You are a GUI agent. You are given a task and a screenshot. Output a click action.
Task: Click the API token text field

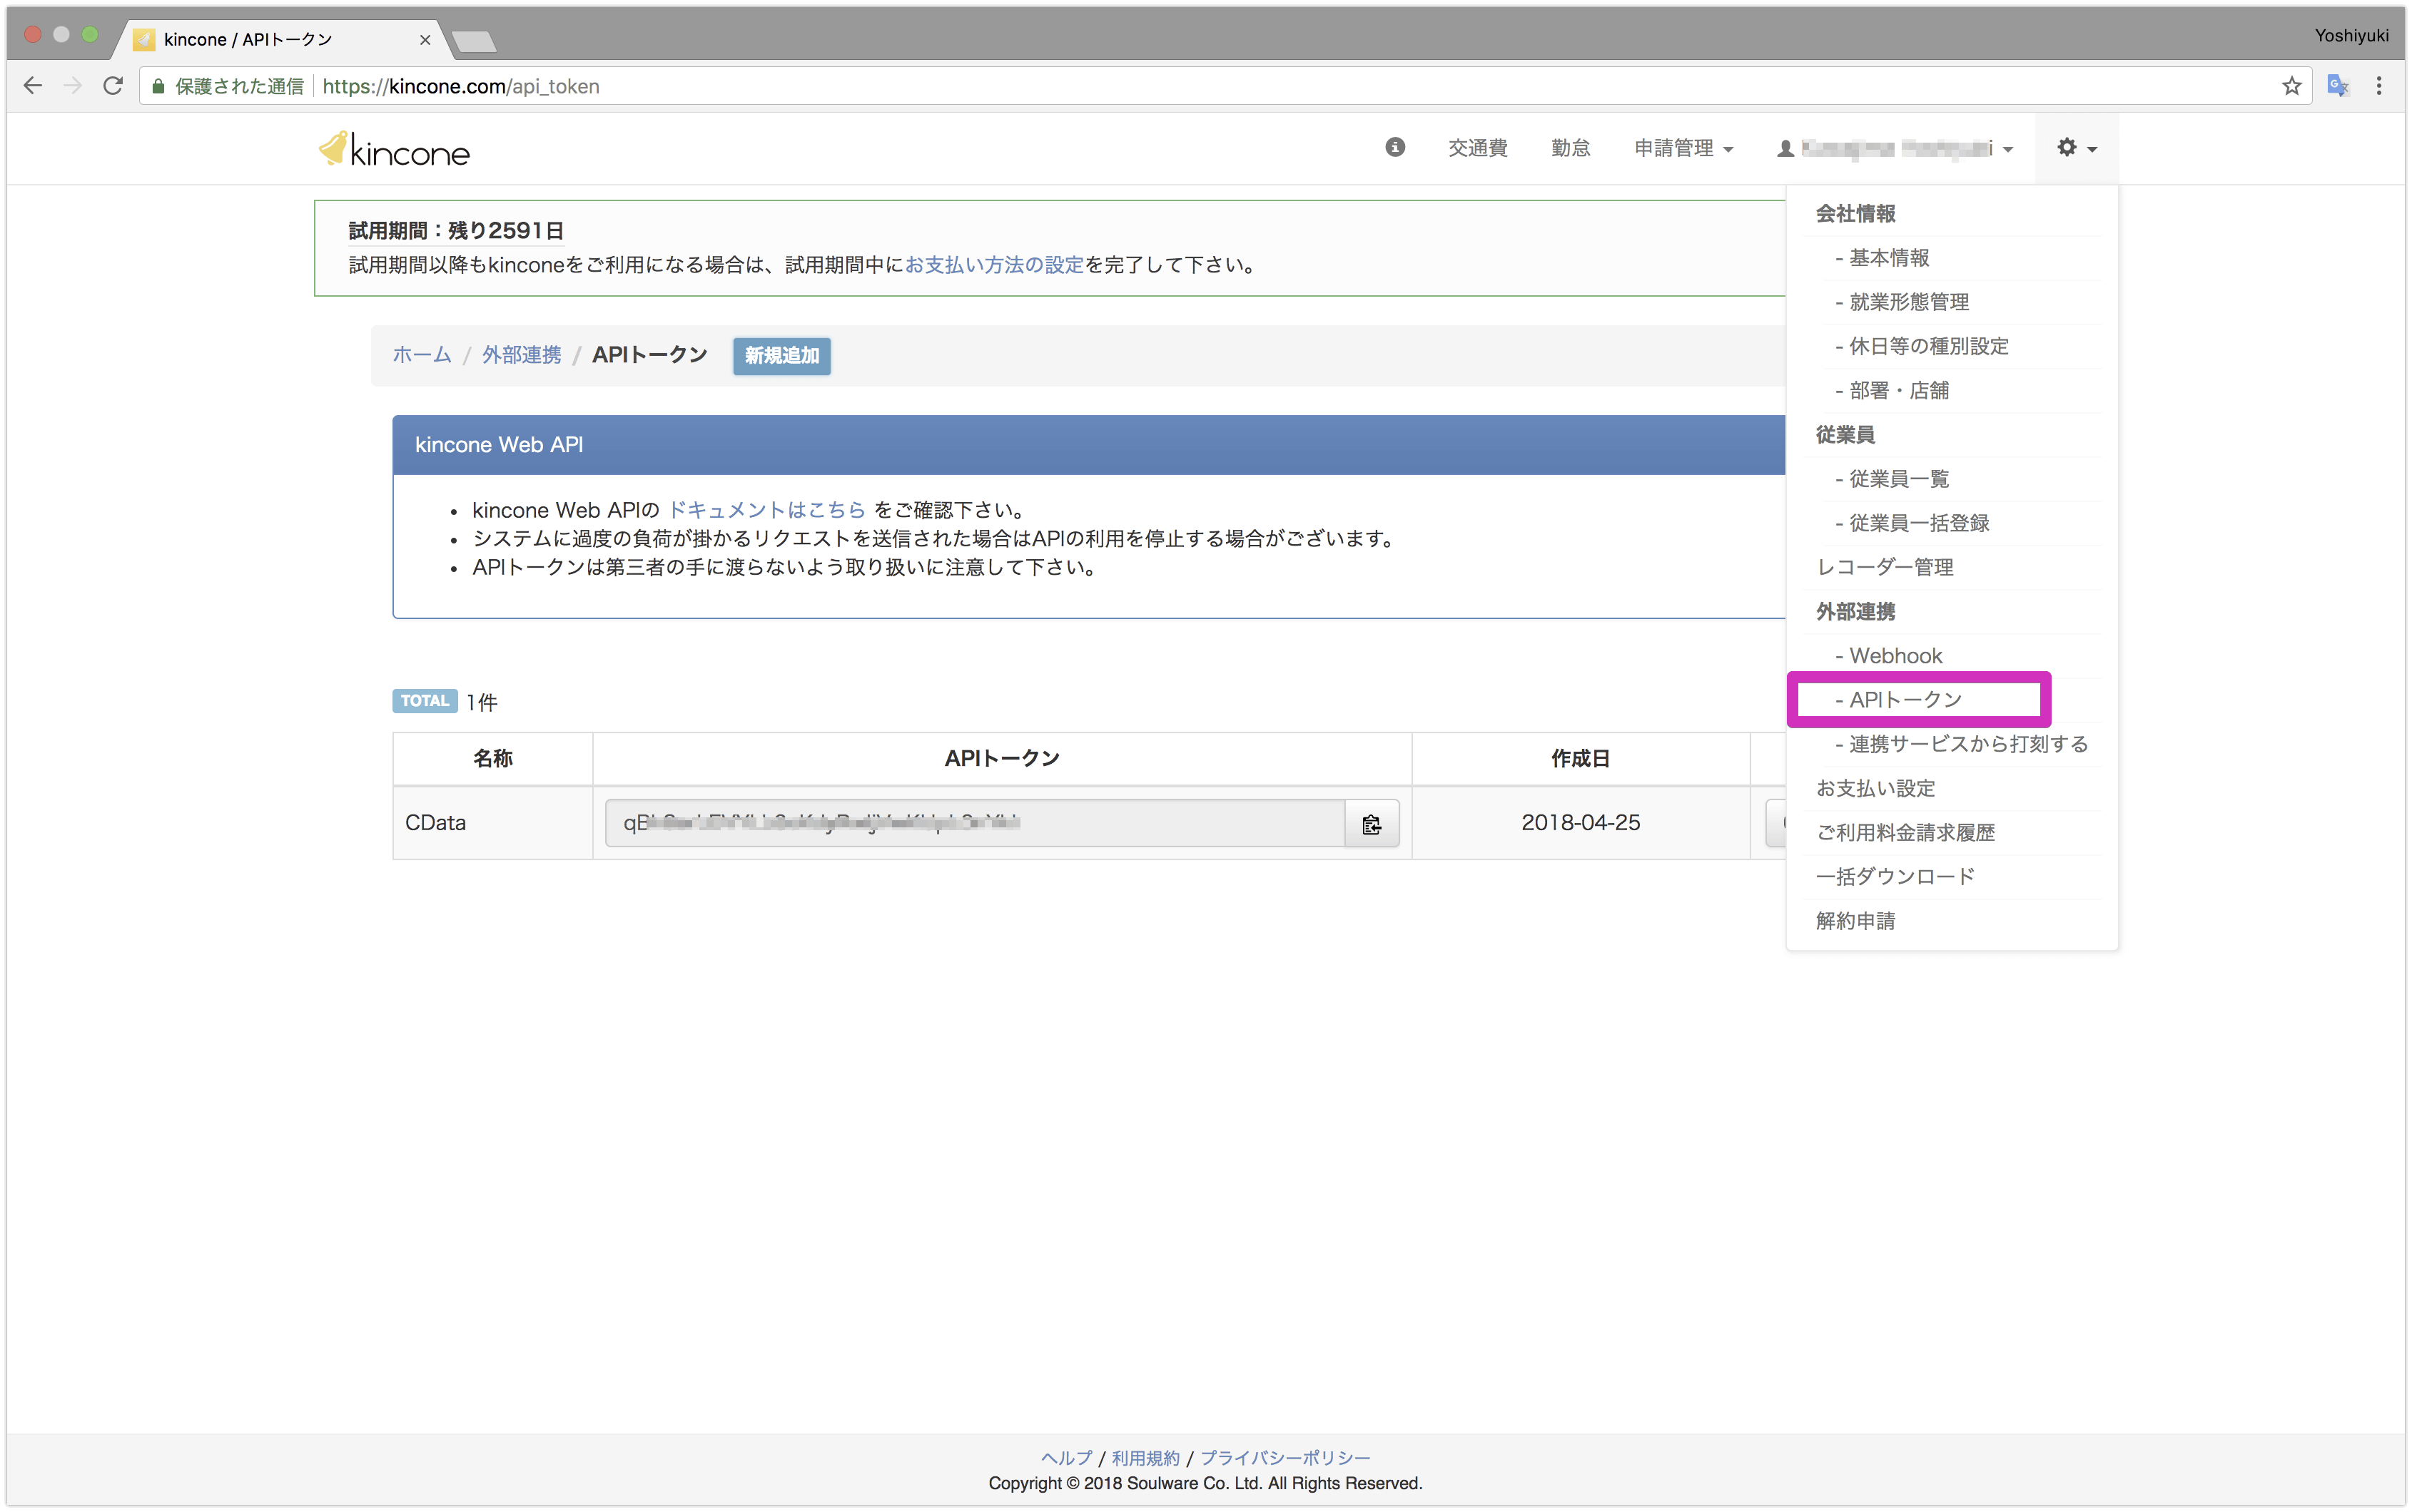click(x=974, y=823)
